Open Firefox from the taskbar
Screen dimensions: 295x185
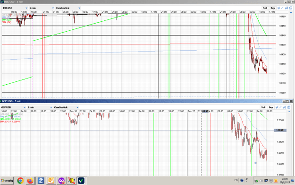(30, 181)
